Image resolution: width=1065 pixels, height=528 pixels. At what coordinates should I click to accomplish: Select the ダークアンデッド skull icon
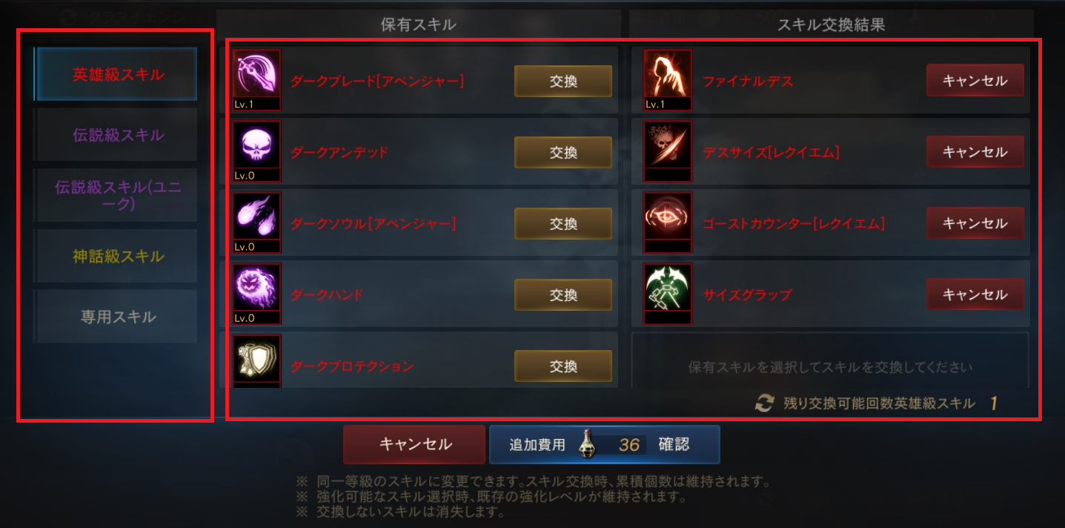coord(256,151)
